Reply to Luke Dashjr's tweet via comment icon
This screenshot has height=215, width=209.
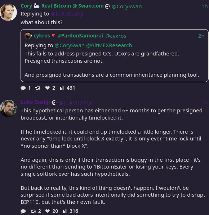point(23,211)
